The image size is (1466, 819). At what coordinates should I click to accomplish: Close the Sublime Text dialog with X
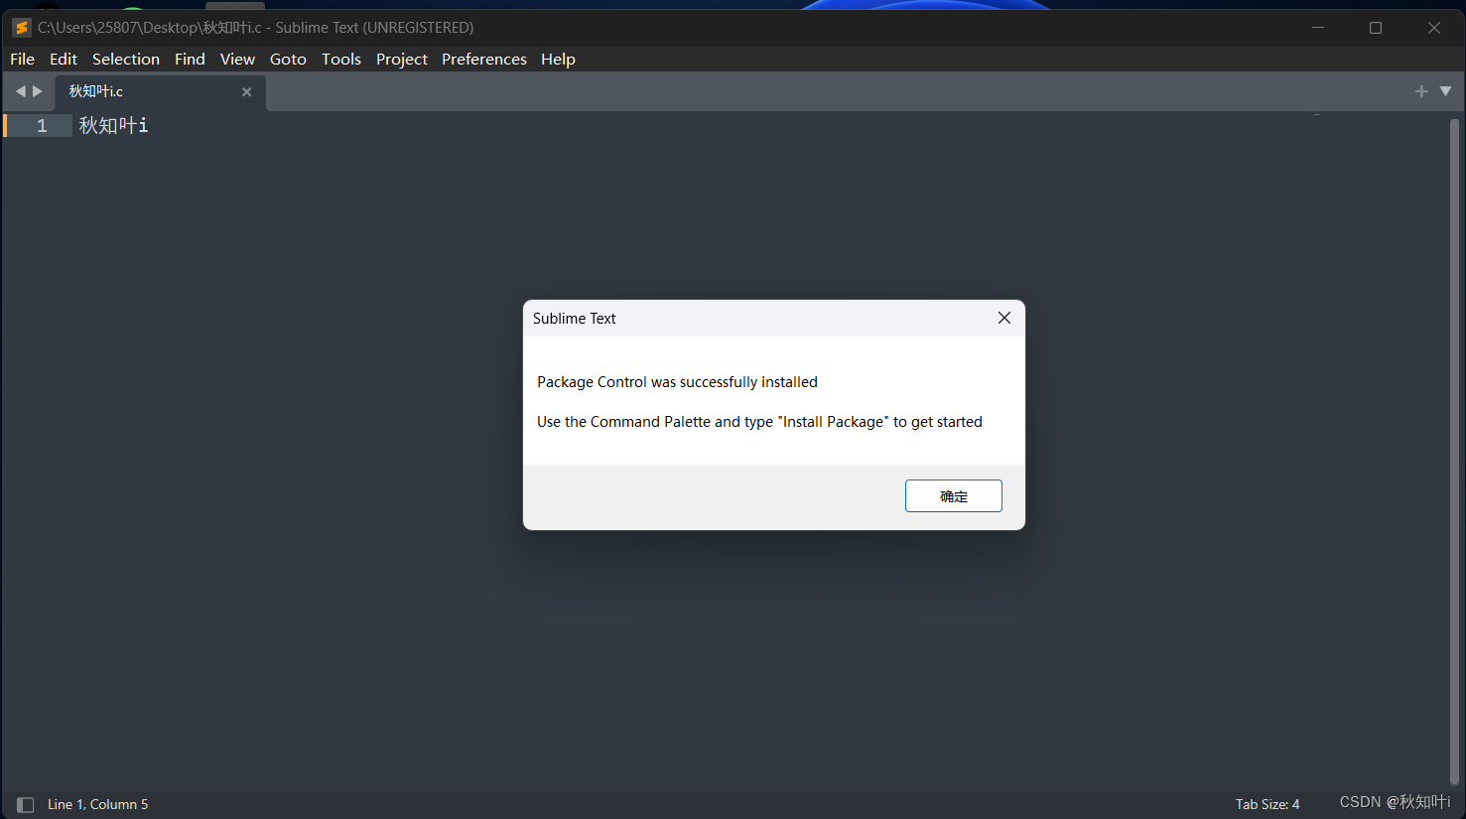tap(1004, 318)
